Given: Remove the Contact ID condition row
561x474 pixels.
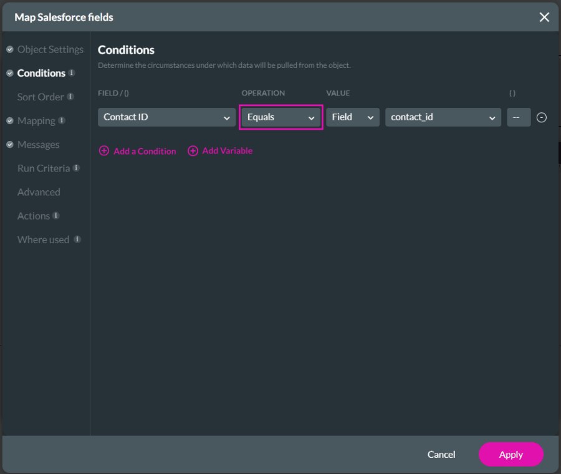Looking at the screenshot, I should click(542, 117).
